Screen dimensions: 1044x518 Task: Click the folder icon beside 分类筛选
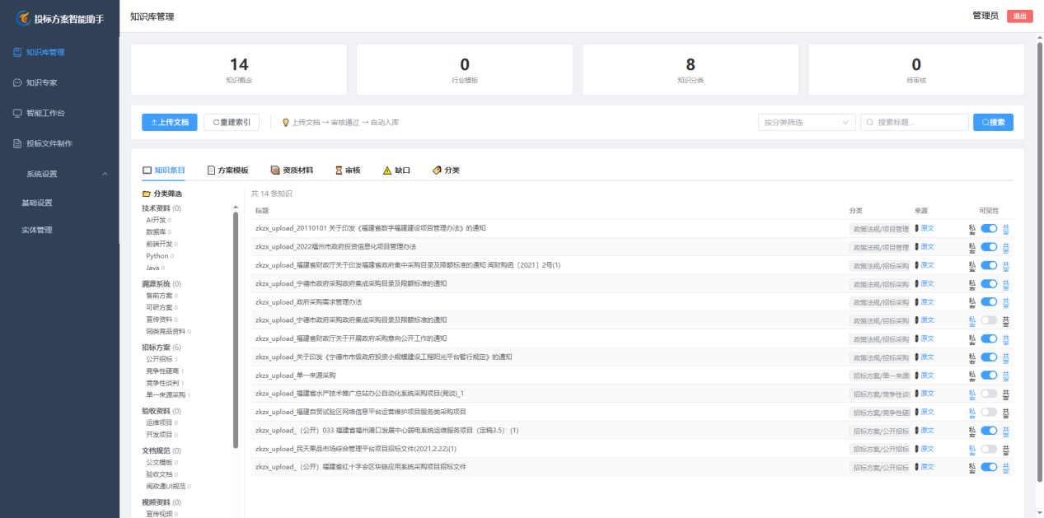[x=147, y=194]
